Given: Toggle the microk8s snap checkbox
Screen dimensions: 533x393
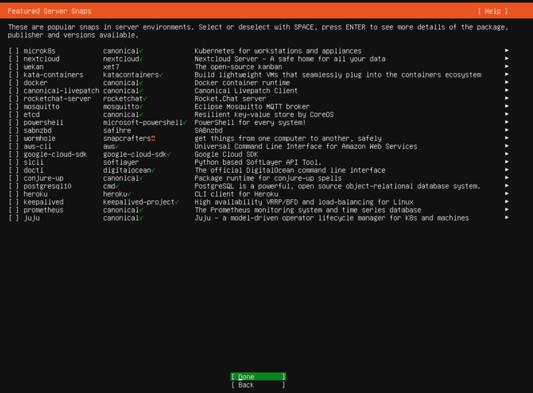Looking at the screenshot, I should pyautogui.click(x=14, y=51).
